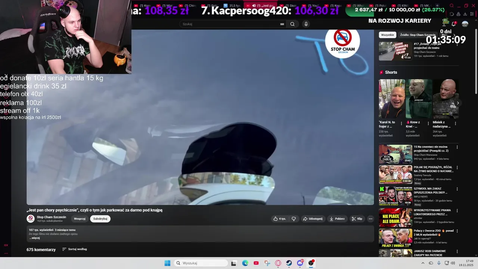Dislike the video with thumbs-down
The height and width of the screenshot is (269, 478).
pyautogui.click(x=294, y=219)
